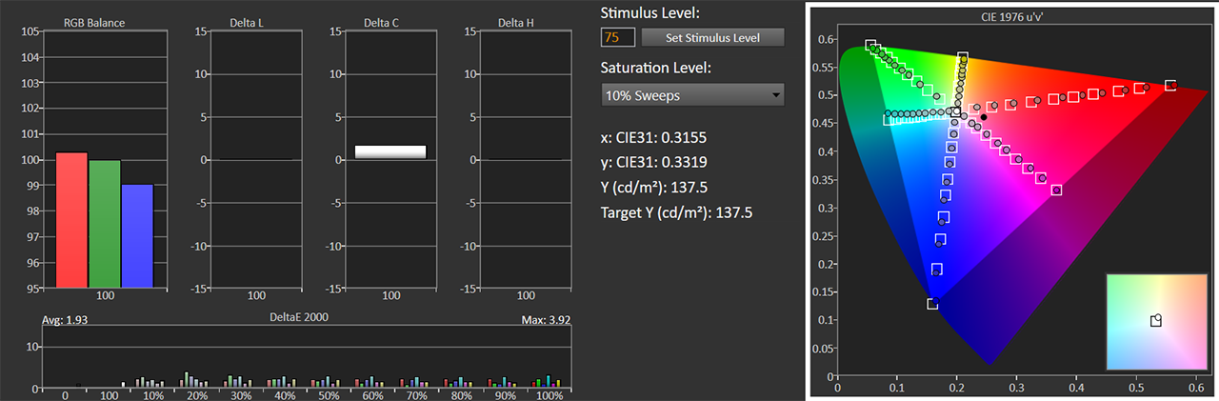This screenshot has width=1219, height=401.
Task: Open the Saturation Level dropdown arrow
Action: click(776, 95)
